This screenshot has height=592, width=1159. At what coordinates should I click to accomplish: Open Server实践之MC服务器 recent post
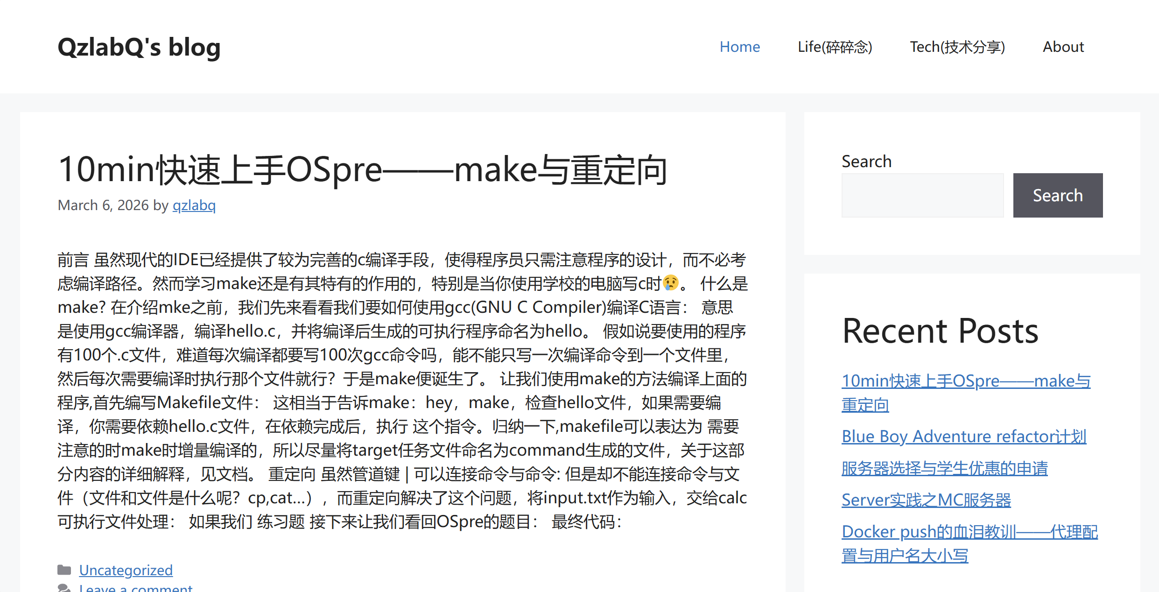(x=926, y=500)
